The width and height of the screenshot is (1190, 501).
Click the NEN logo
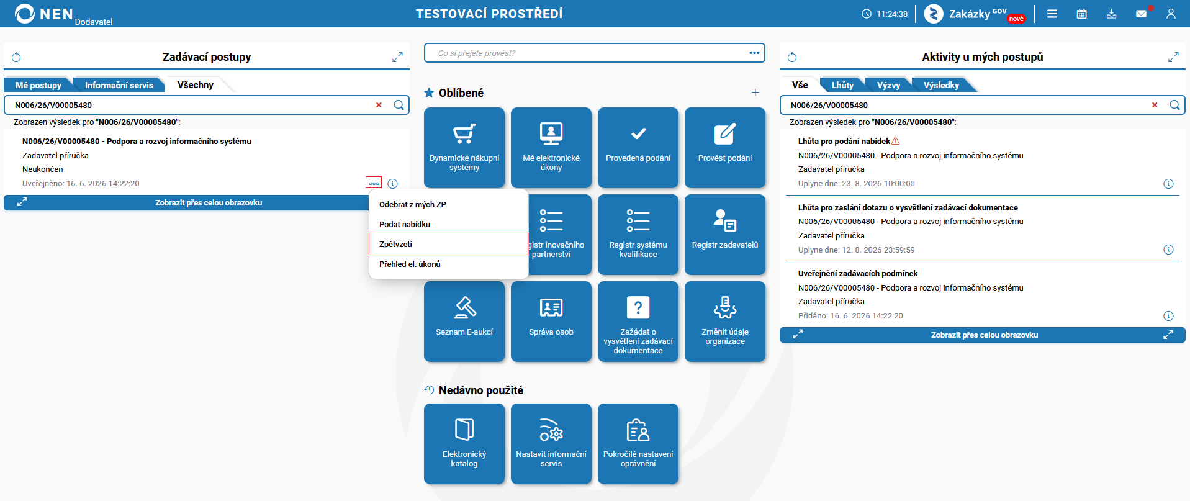(63, 14)
